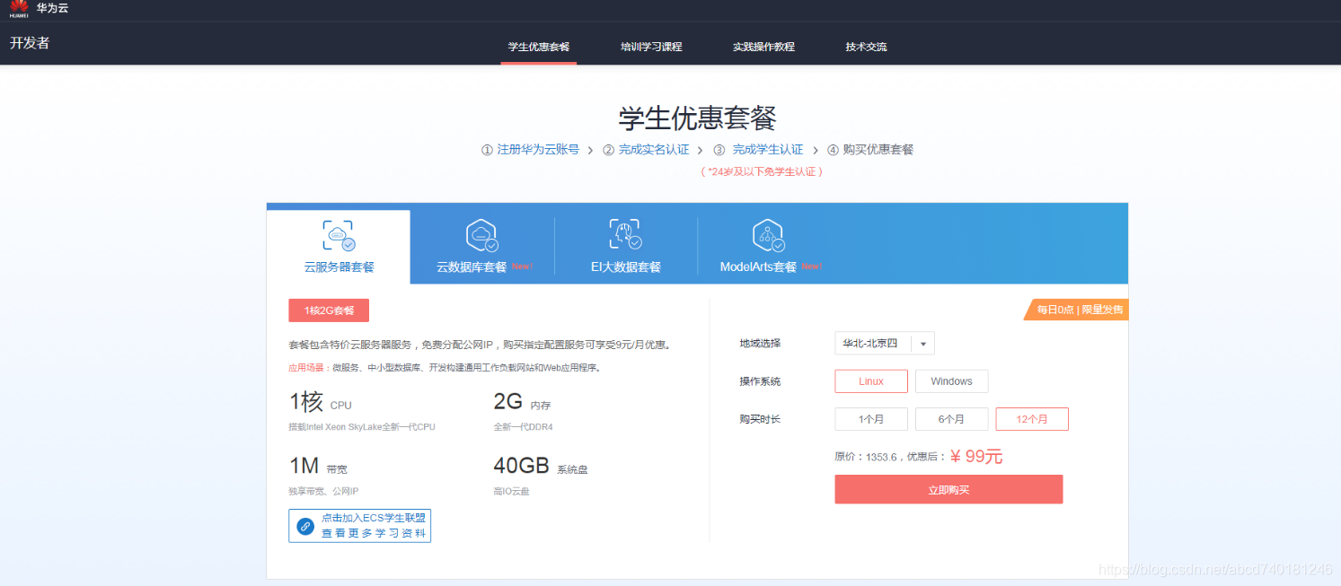
Task: Open the 学生优惠套餐 nav tab
Action: point(539,47)
